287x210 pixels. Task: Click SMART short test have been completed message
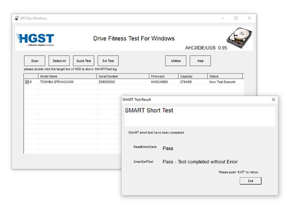156,133
